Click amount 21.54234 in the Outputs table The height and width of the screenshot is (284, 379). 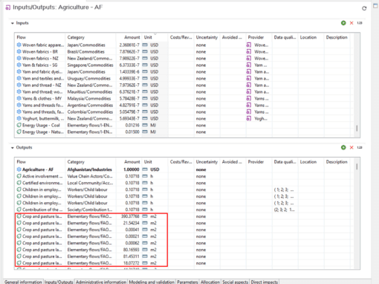(x=132, y=223)
